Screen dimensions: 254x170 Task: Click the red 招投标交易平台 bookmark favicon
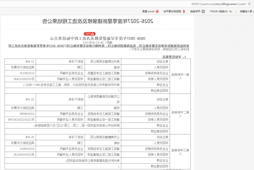pyautogui.click(x=184, y=11)
